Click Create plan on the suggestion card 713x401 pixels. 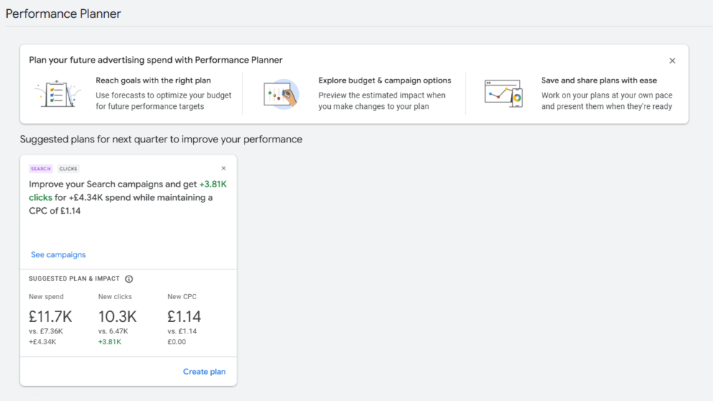tap(204, 372)
